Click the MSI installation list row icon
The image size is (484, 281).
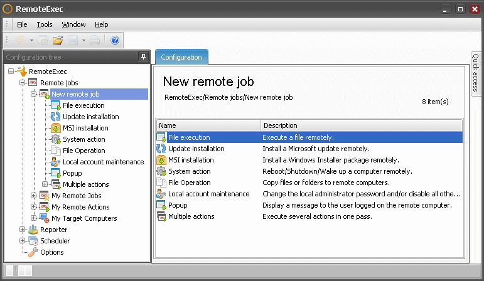161,160
